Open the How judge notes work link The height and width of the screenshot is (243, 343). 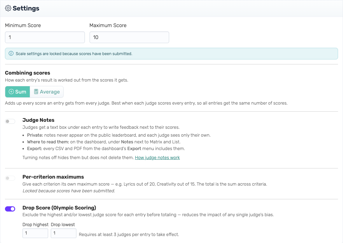[x=157, y=158]
